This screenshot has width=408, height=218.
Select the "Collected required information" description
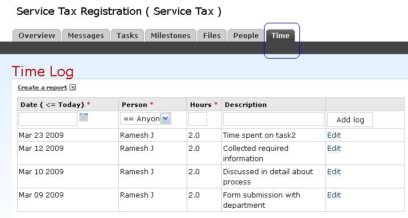[x=255, y=153]
